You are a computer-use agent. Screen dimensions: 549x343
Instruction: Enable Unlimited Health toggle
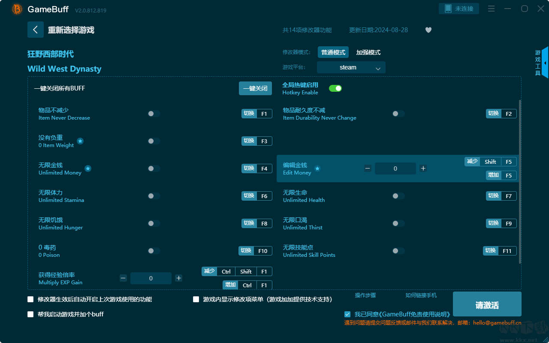tap(398, 196)
